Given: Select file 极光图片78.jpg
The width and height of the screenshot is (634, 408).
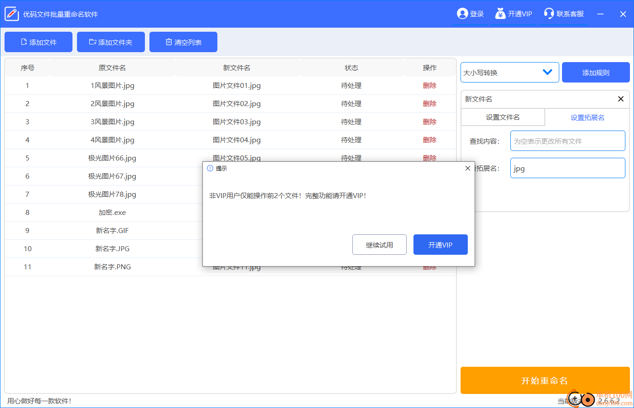Looking at the screenshot, I should 112,194.
